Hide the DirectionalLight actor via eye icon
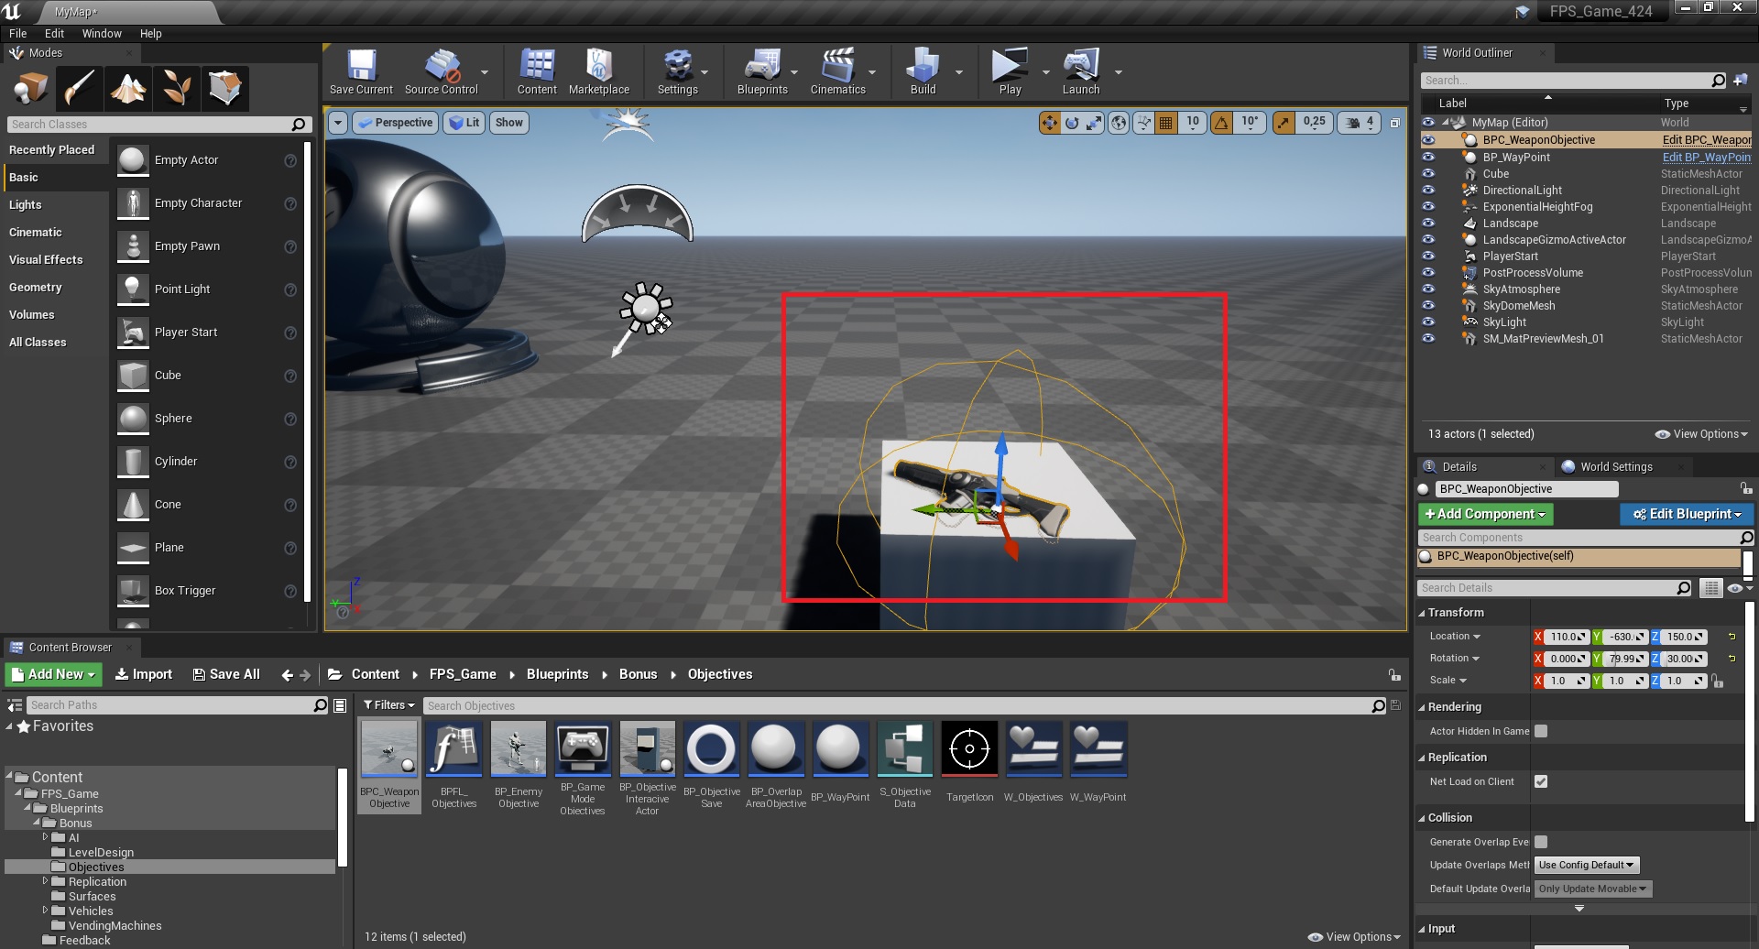The height and width of the screenshot is (949, 1759). pos(1428,191)
